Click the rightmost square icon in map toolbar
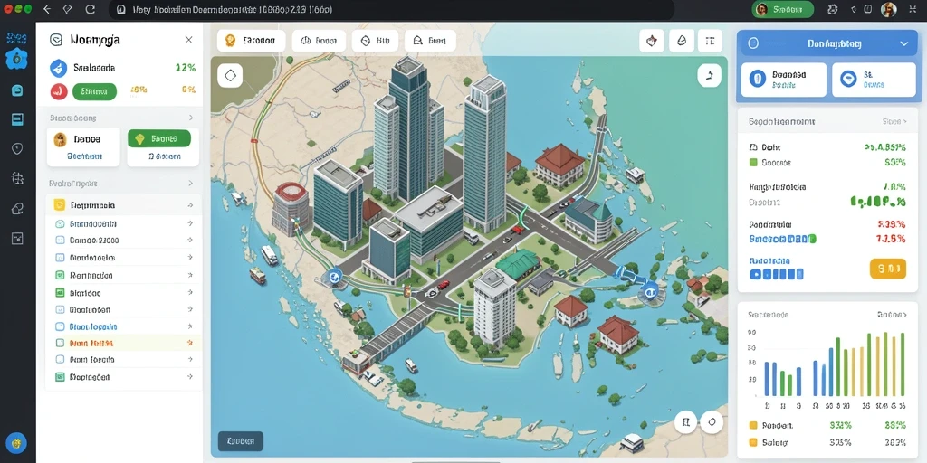 point(710,41)
